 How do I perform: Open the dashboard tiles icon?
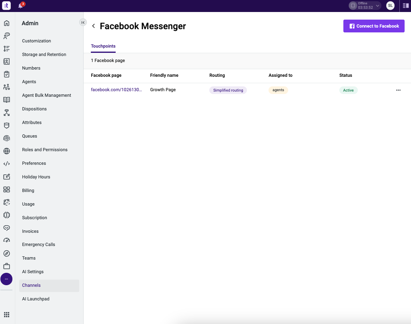6,189
